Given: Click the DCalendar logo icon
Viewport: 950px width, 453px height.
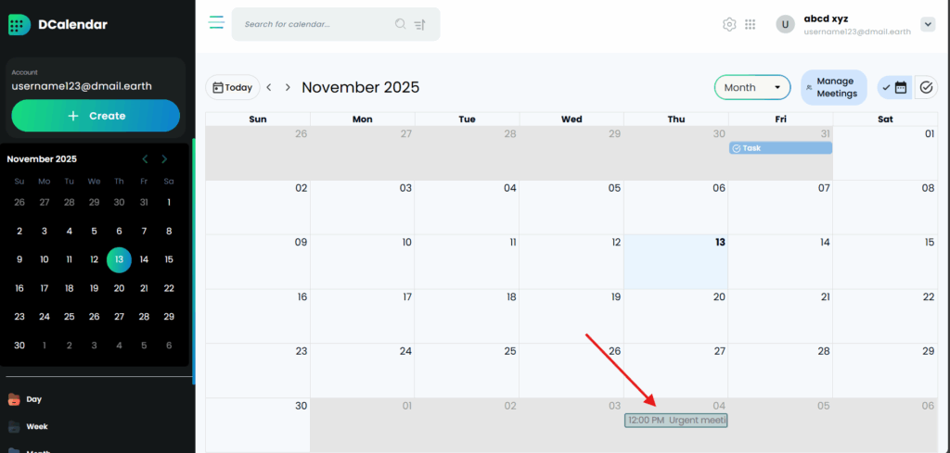Looking at the screenshot, I should pyautogui.click(x=19, y=25).
